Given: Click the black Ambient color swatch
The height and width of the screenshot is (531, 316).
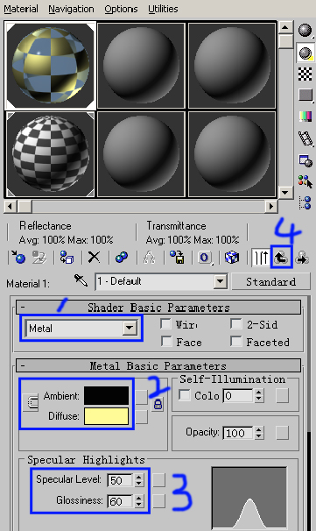Looking at the screenshot, I should (x=106, y=395).
